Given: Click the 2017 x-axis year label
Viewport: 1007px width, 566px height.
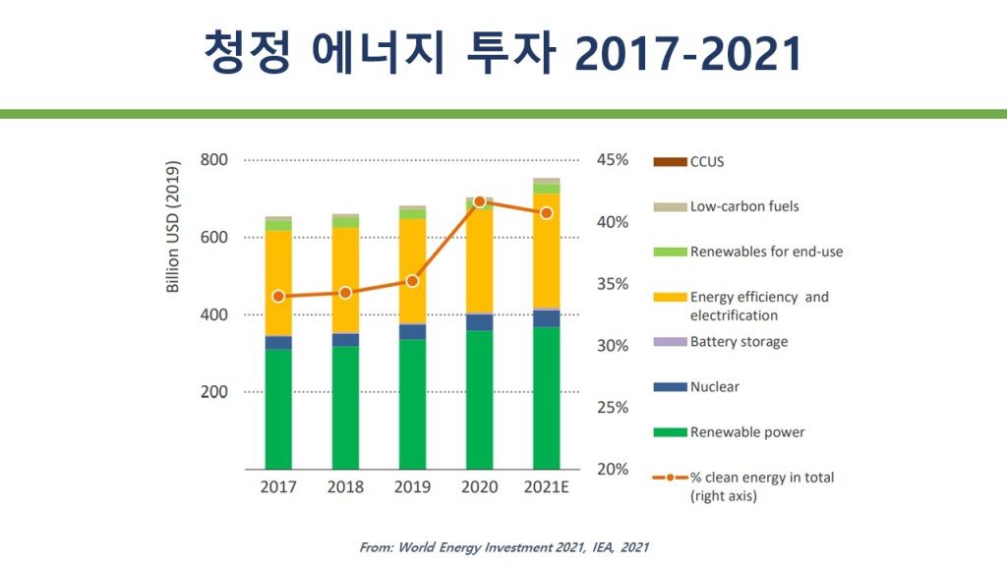Looking at the screenshot, I should point(278,486).
